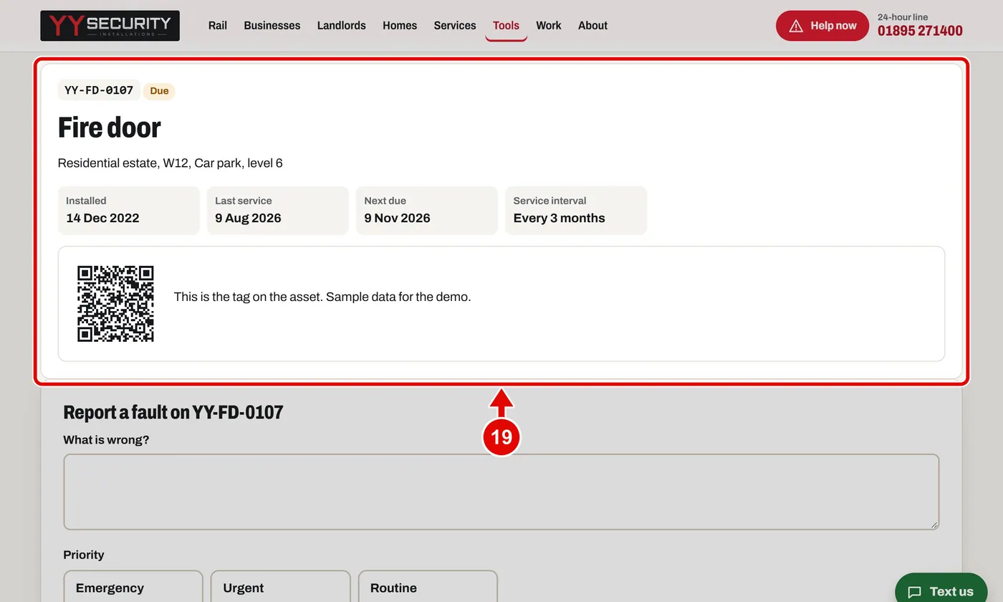This screenshot has width=1003, height=602.
Task: Click the Next due 9 Nov 2026 card
Action: pos(427,211)
